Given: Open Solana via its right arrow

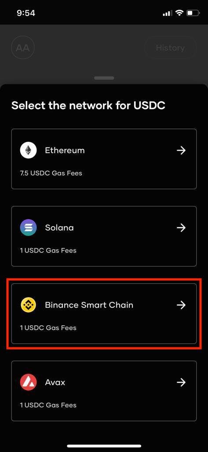Looking at the screenshot, I should coord(181,228).
